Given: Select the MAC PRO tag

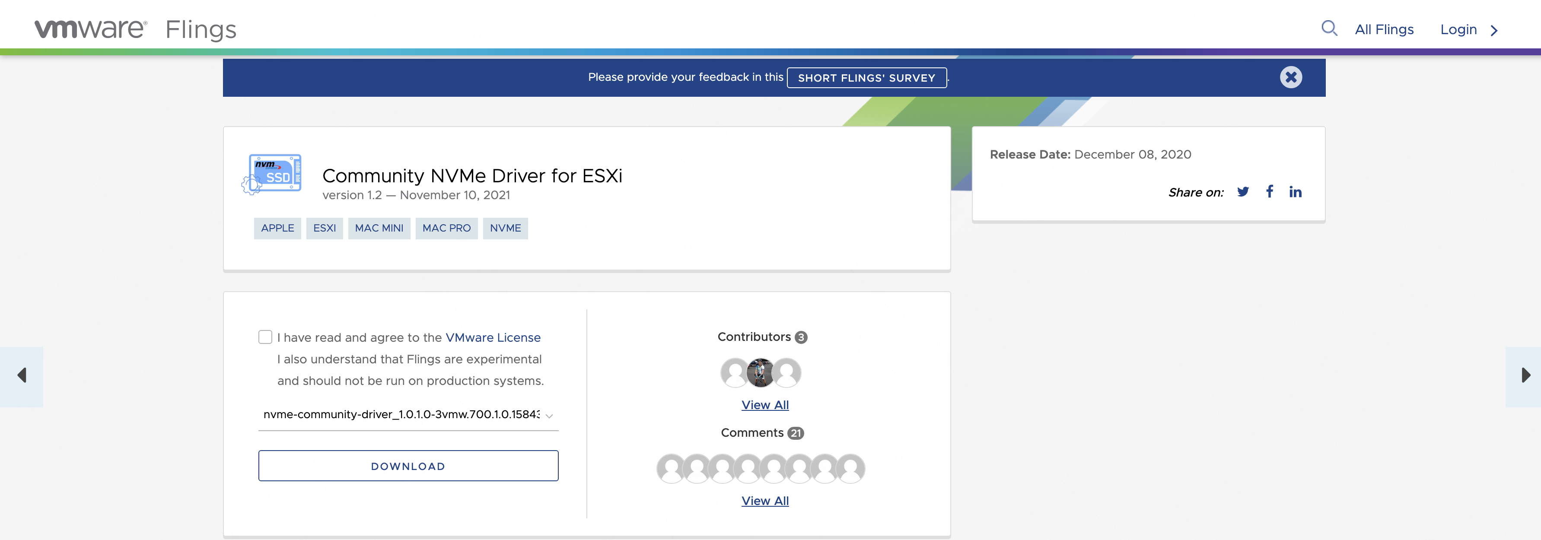Looking at the screenshot, I should [446, 228].
